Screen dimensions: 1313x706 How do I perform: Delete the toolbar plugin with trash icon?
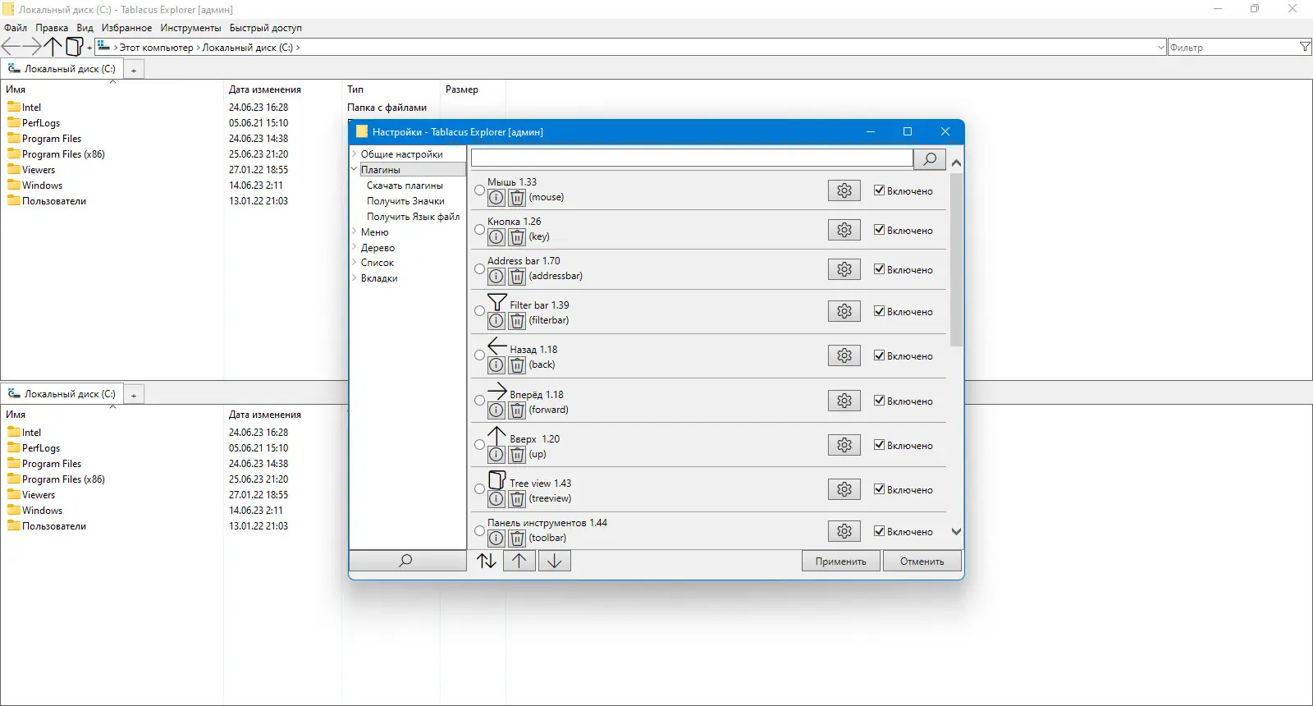click(517, 539)
